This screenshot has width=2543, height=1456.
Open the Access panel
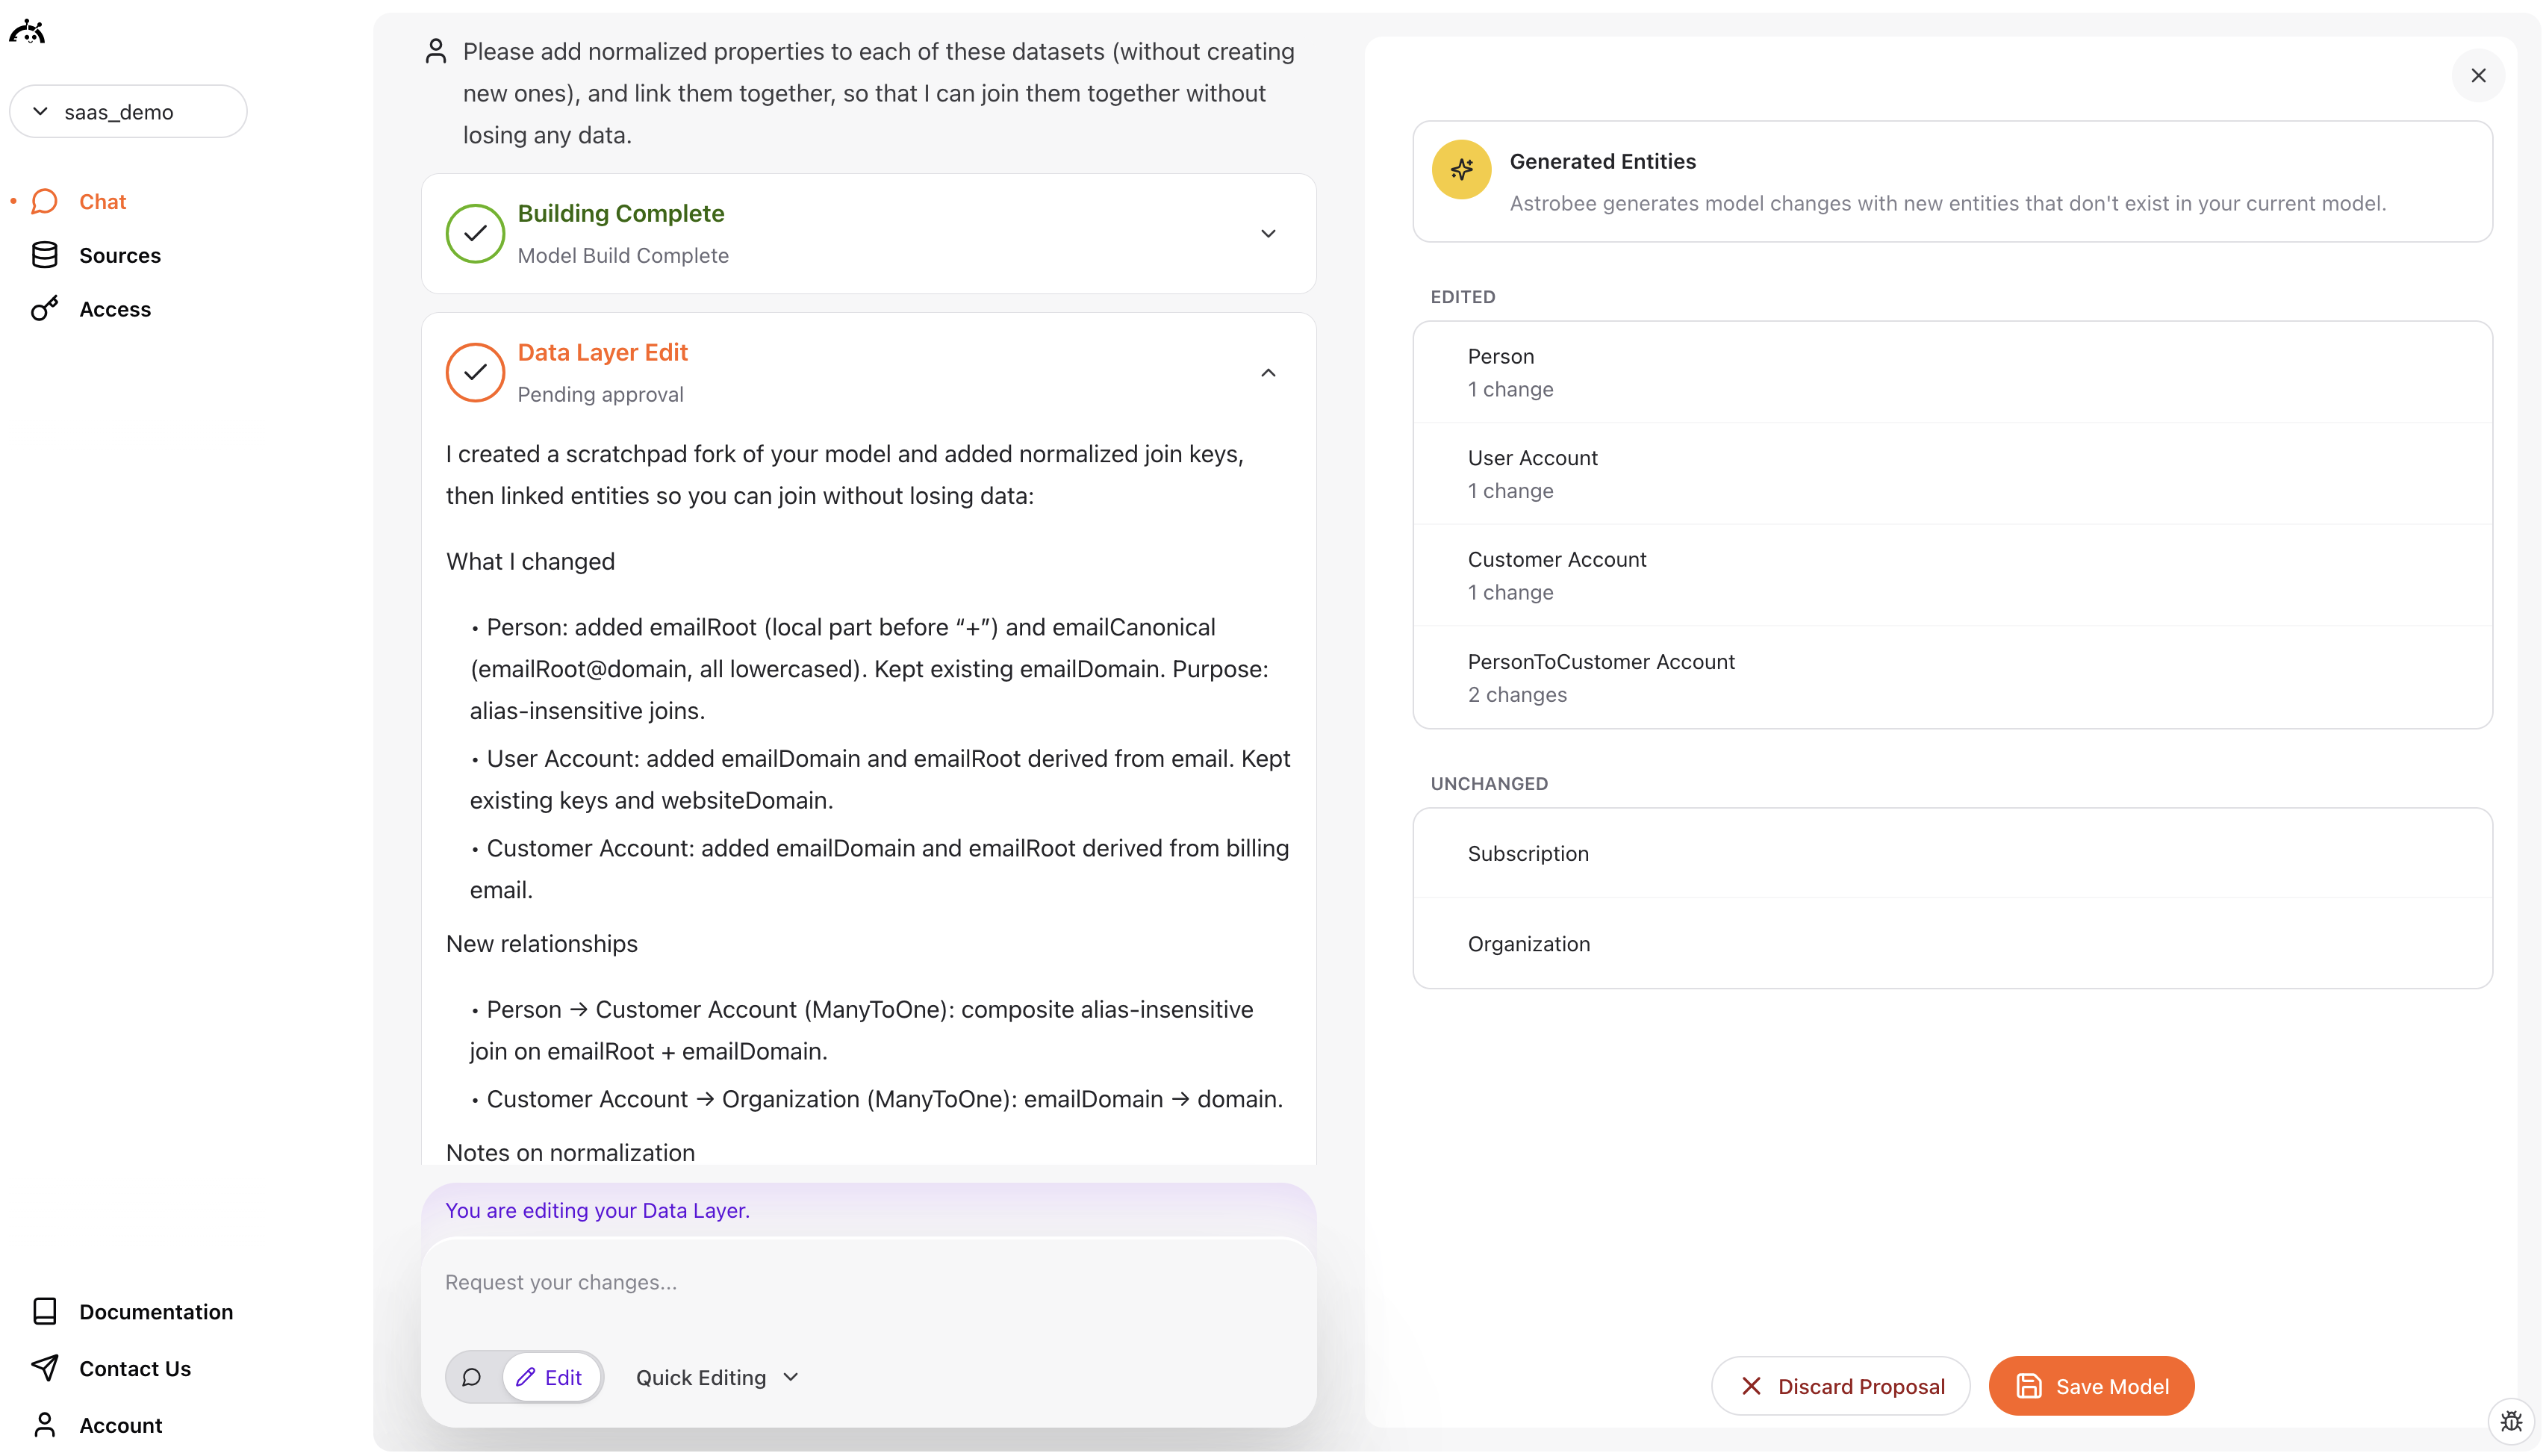click(x=115, y=309)
